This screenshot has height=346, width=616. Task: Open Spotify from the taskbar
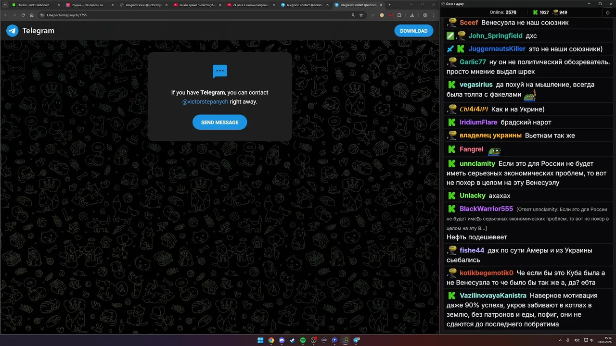point(303,340)
